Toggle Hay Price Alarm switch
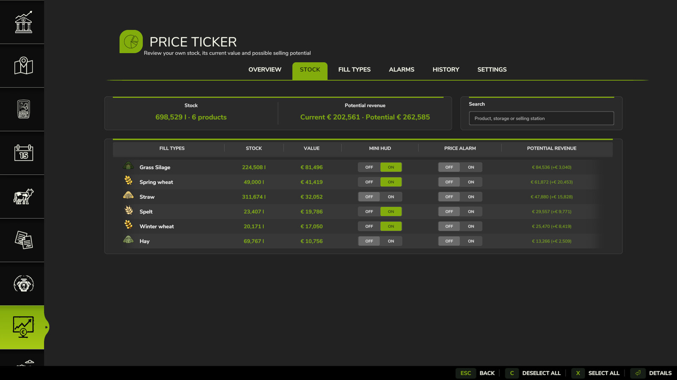Image resolution: width=677 pixels, height=380 pixels. (x=460, y=241)
